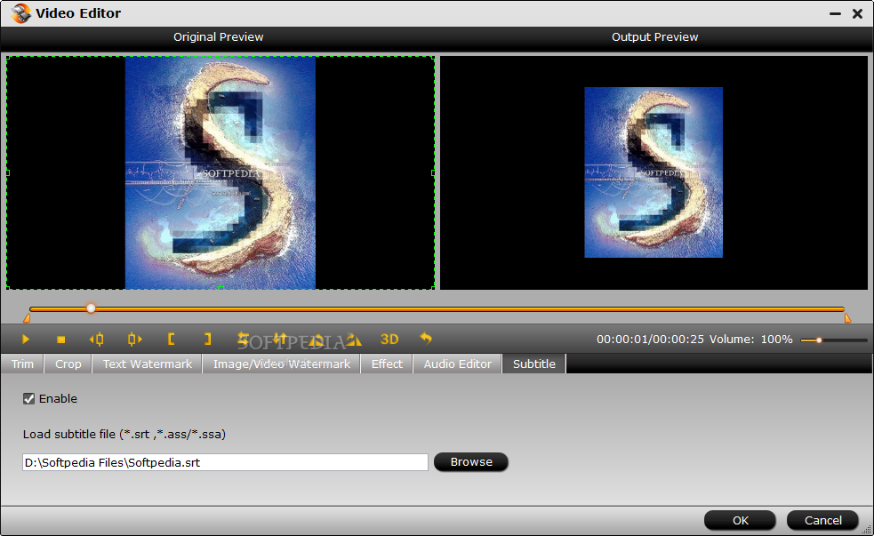
Task: Step to the previous frame
Action: pos(96,339)
